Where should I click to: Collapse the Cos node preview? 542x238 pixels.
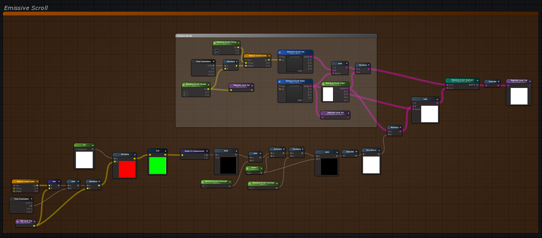165,151
